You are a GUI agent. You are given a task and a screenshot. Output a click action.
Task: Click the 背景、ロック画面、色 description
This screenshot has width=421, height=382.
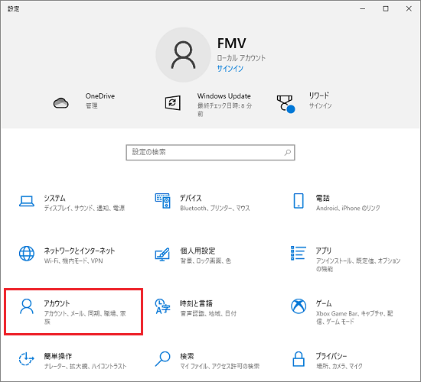tap(206, 261)
